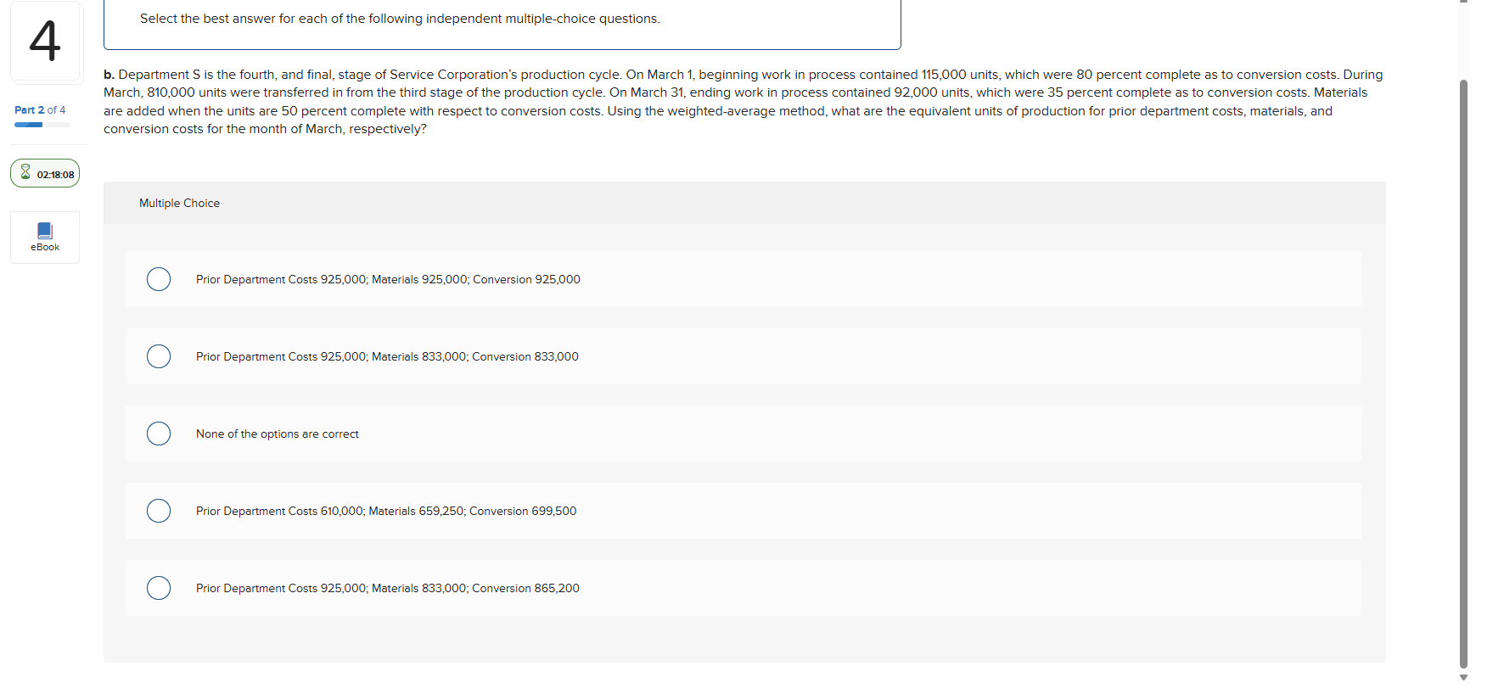Click the option text ending Conversion 699,500
The height and width of the screenshot is (694, 1504).
click(x=386, y=512)
